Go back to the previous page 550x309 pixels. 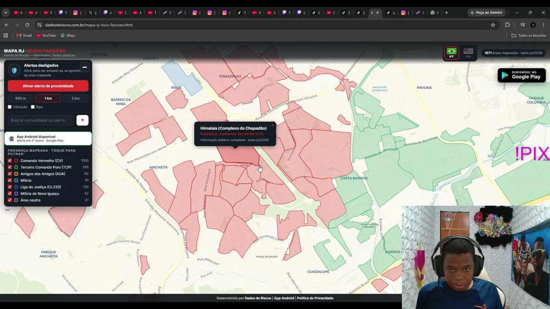pyautogui.click(x=6, y=25)
